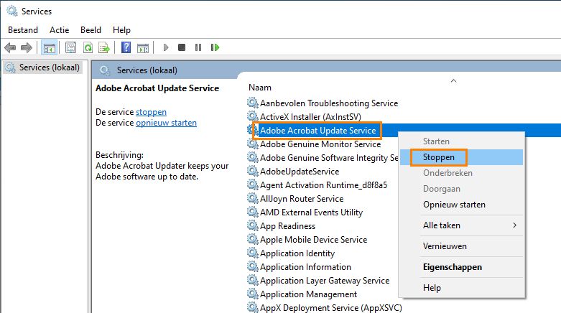Click the gear icon beside Application Management
Image resolution: width=561 pixels, height=313 pixels.
coord(253,294)
